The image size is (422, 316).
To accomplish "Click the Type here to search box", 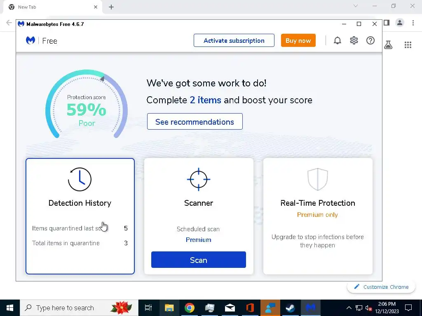I will pyautogui.click(x=79, y=308).
